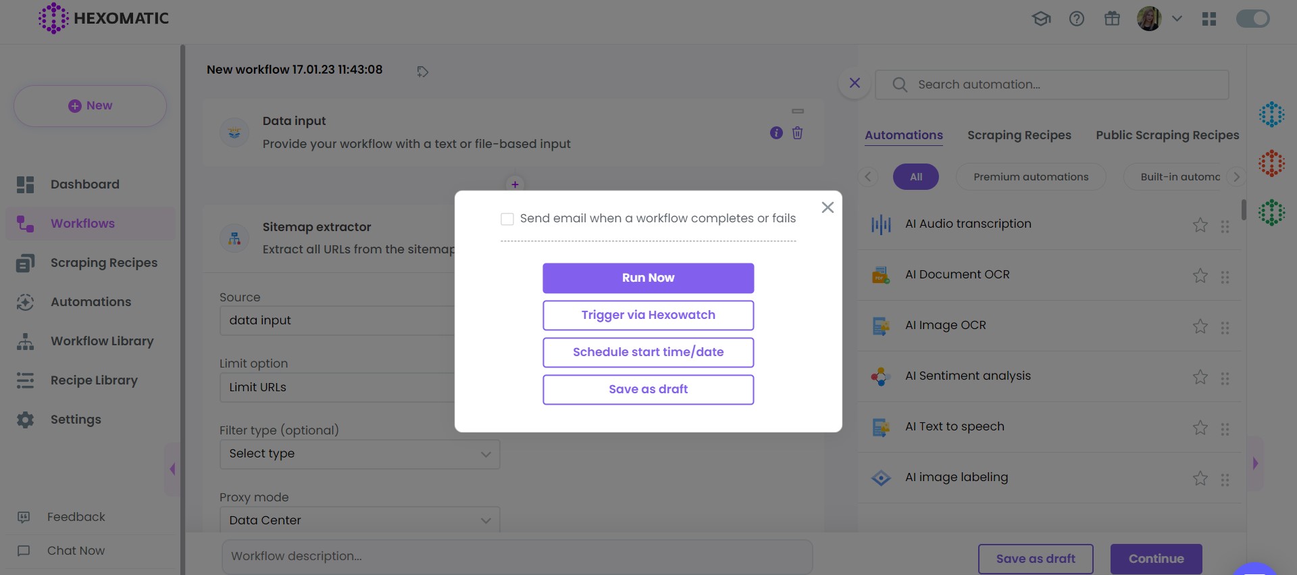The height and width of the screenshot is (575, 1297).
Task: Click the tag icon beside workflow name
Action: coord(423,72)
